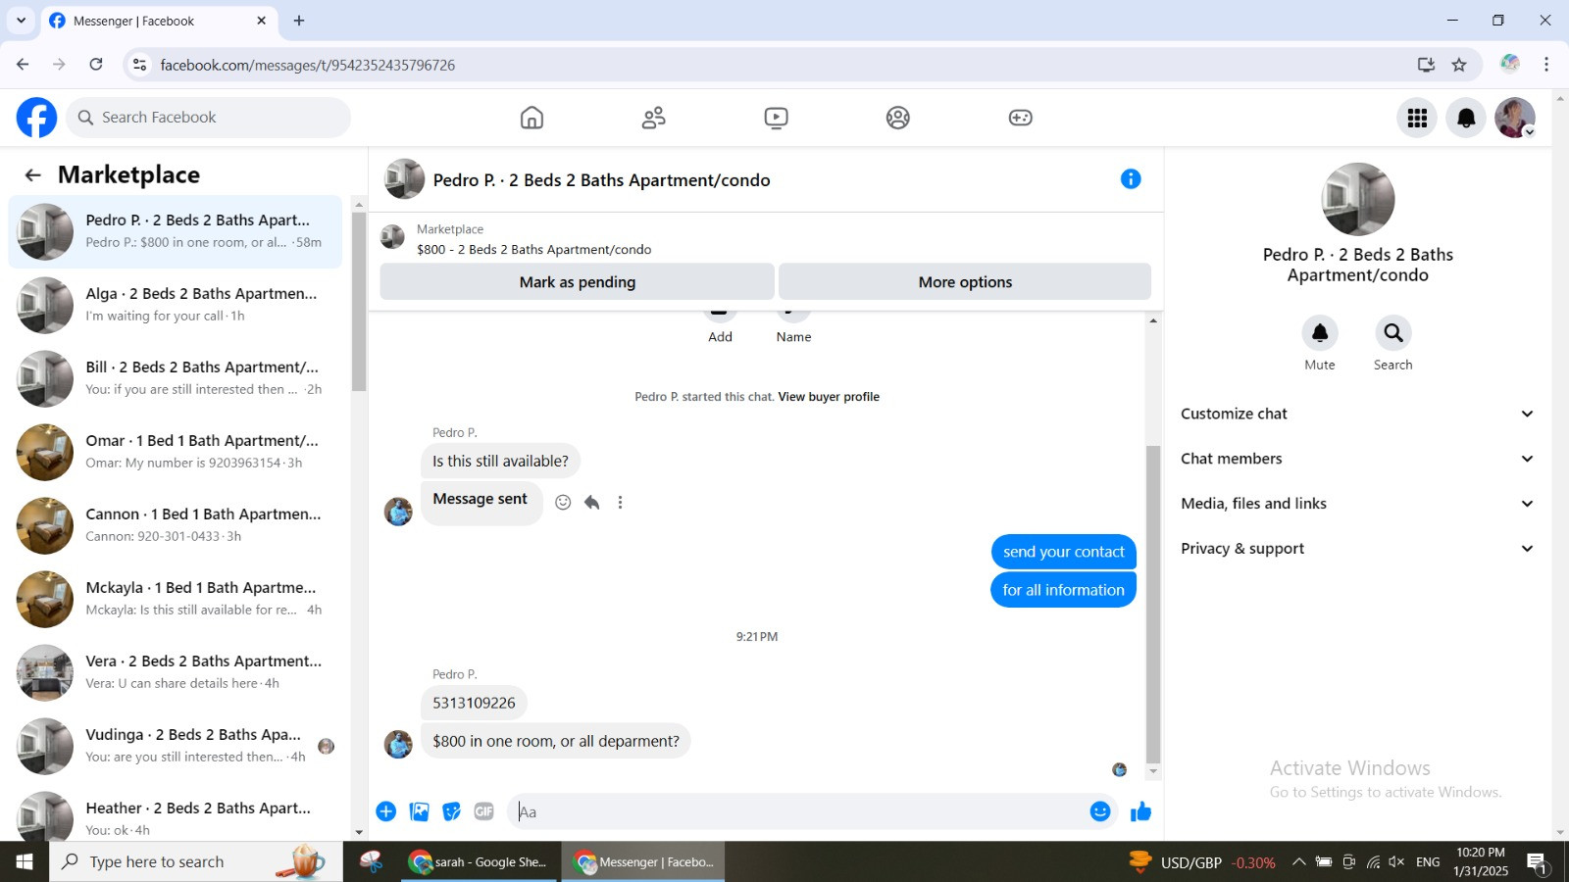Show hidden system tray icons
1569x882 pixels.
click(x=1298, y=862)
